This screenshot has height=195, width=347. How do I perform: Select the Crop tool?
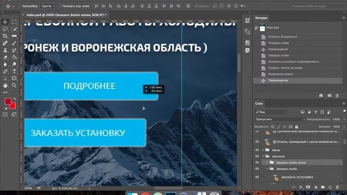pyautogui.click(x=5, y=36)
